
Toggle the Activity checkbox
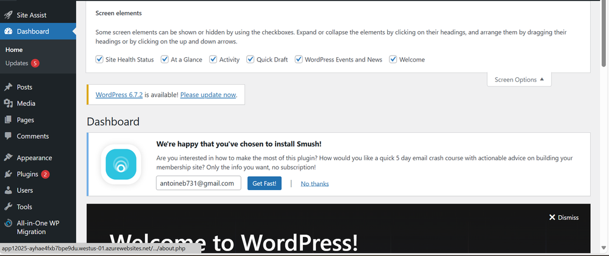tap(213, 60)
